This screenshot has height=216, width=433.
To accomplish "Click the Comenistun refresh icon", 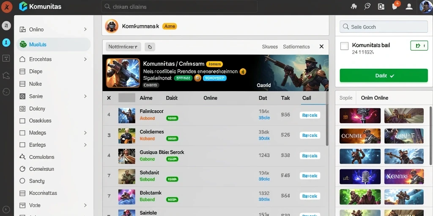I will coord(23,169).
